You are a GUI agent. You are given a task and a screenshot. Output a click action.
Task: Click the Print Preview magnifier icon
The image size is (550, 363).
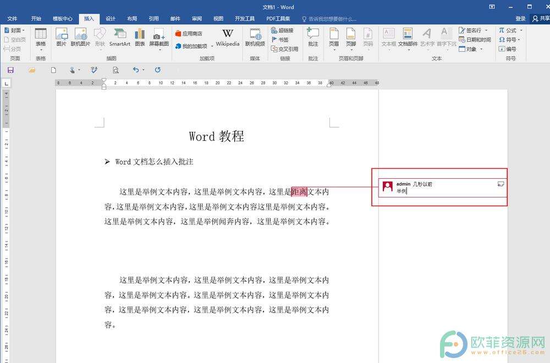[116, 70]
